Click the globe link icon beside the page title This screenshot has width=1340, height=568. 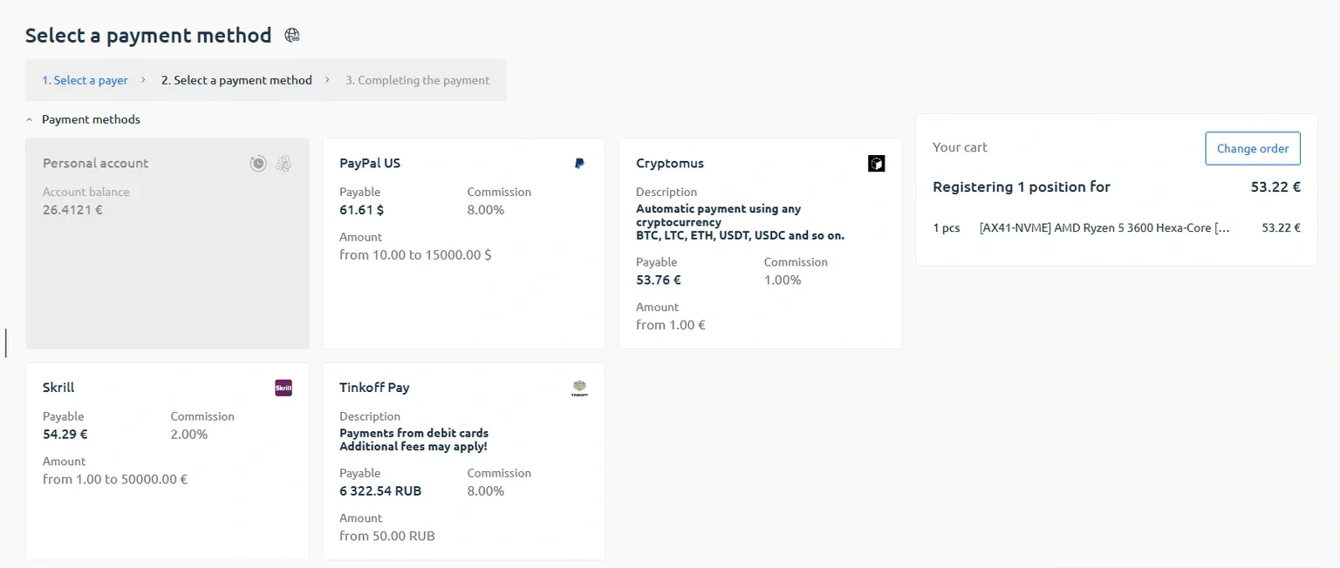pyautogui.click(x=292, y=36)
